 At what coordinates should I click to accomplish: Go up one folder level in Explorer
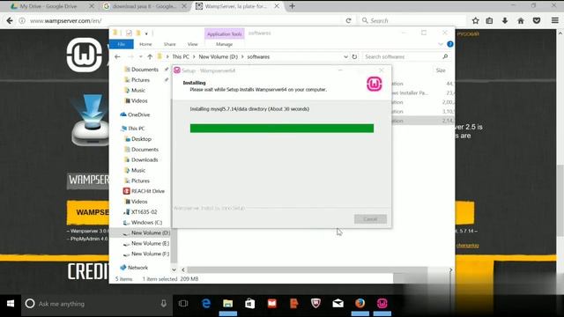click(x=150, y=56)
